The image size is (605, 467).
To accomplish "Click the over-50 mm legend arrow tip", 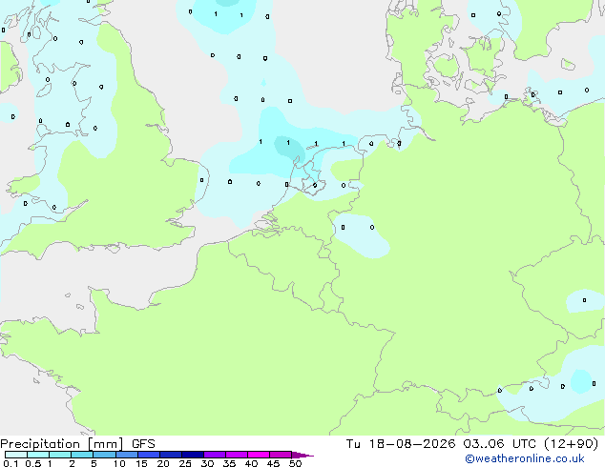I will point(302,455).
